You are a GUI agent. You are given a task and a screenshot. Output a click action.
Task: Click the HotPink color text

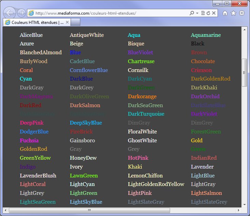[138, 158]
